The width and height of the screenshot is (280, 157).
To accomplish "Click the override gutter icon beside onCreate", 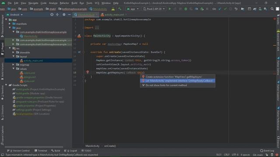I will tap(79, 52).
